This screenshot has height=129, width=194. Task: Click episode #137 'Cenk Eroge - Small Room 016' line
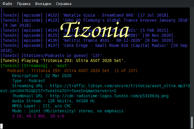click(x=94, y=48)
